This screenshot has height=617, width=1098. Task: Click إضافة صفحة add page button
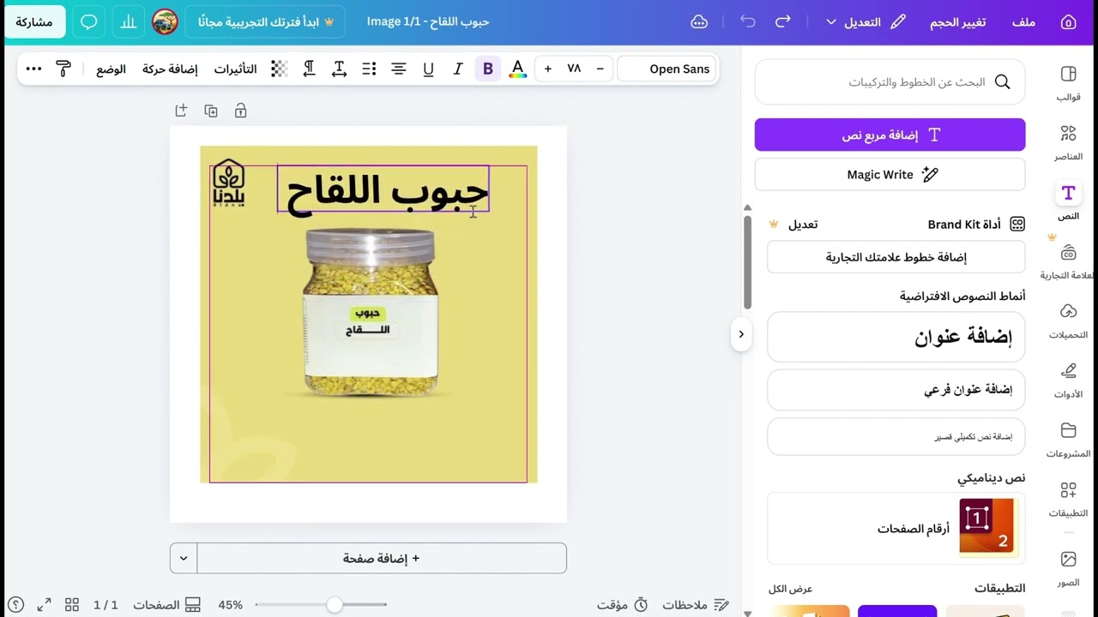(382, 558)
